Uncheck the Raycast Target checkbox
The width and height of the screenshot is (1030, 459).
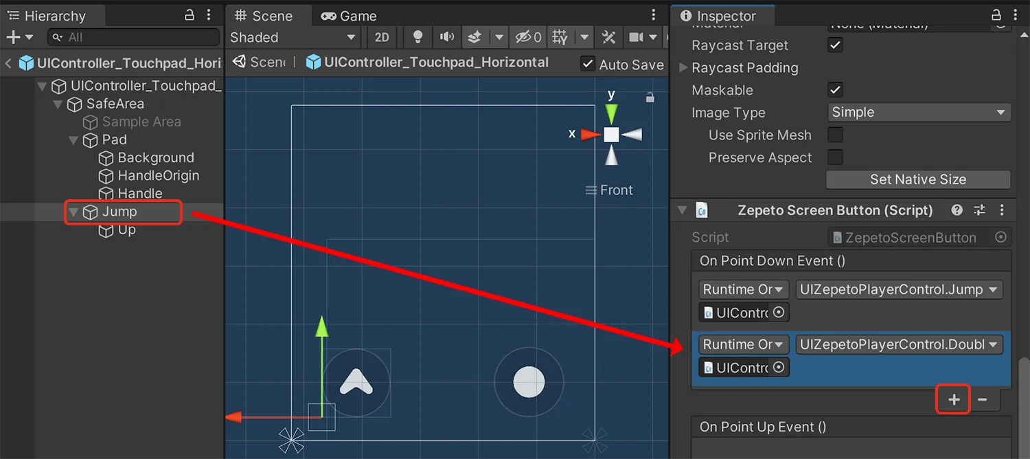tap(835, 45)
